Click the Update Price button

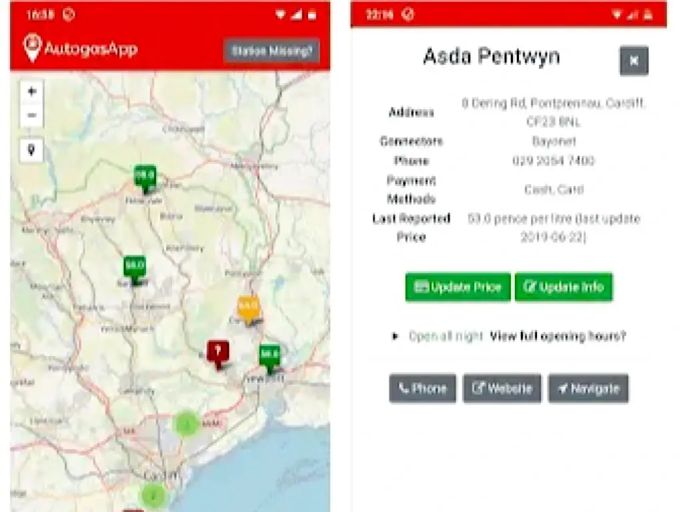(x=458, y=287)
